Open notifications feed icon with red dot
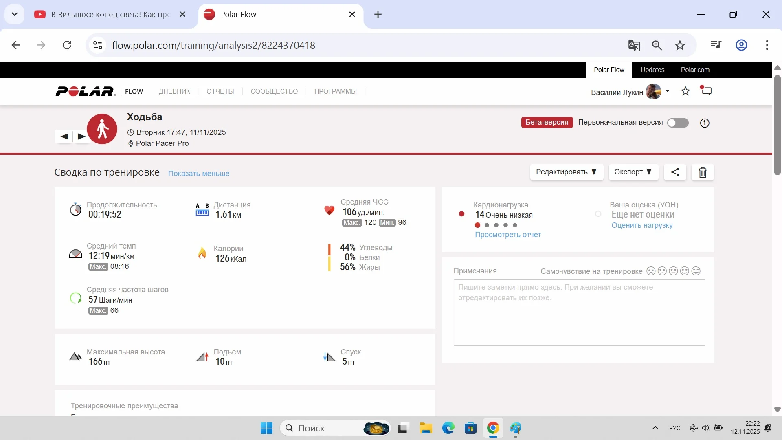 (706, 90)
